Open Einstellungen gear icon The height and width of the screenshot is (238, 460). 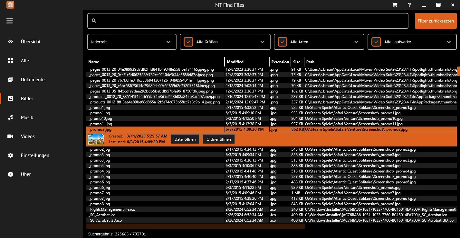tap(11, 155)
